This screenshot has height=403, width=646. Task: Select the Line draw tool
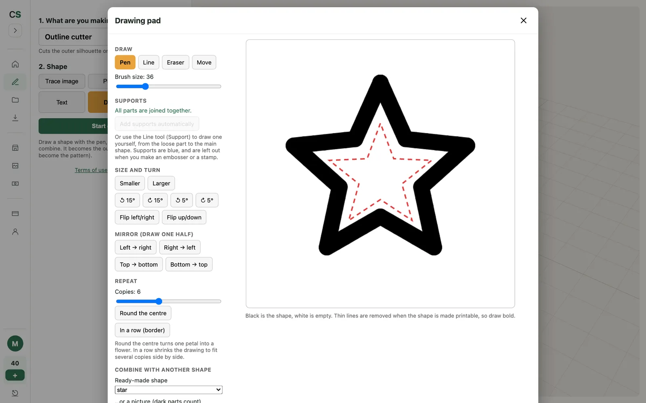tap(149, 62)
